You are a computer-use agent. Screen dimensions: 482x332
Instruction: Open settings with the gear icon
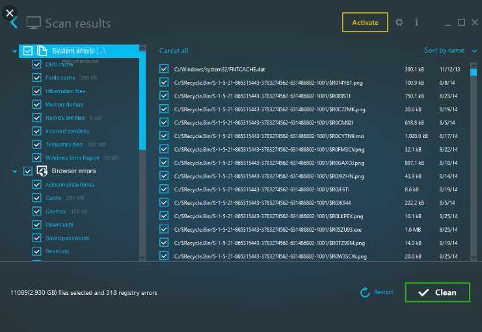click(x=399, y=22)
